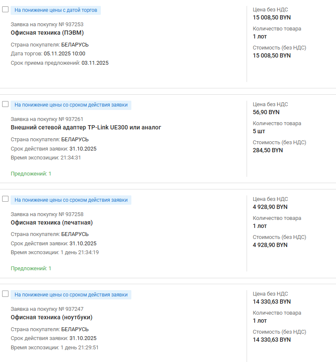Screen dimensions: 336x362
Task: Click the price-reduction tag above request № 937247
Action: (x=71, y=294)
